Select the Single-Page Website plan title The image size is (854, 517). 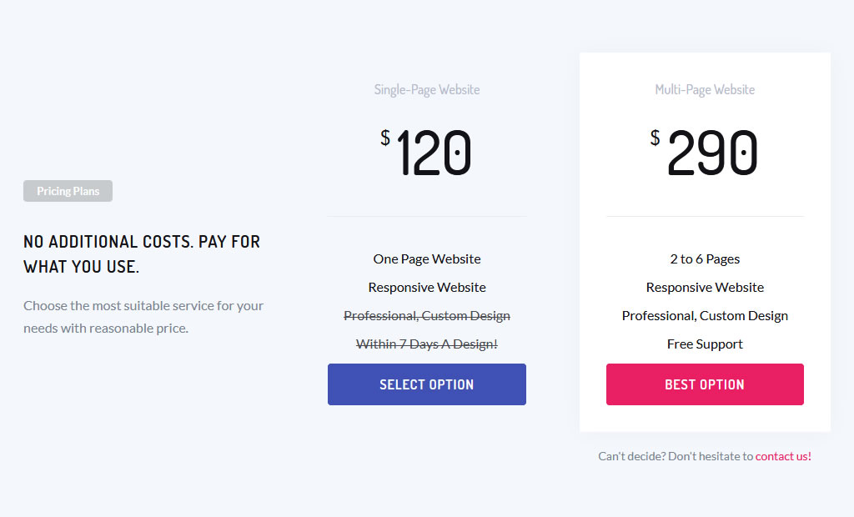(x=426, y=89)
